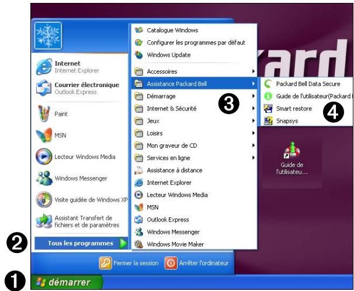Expand the Internet & Sécurité submenu arrow
Viewport: 354px width, 291px height.
[x=254, y=109]
